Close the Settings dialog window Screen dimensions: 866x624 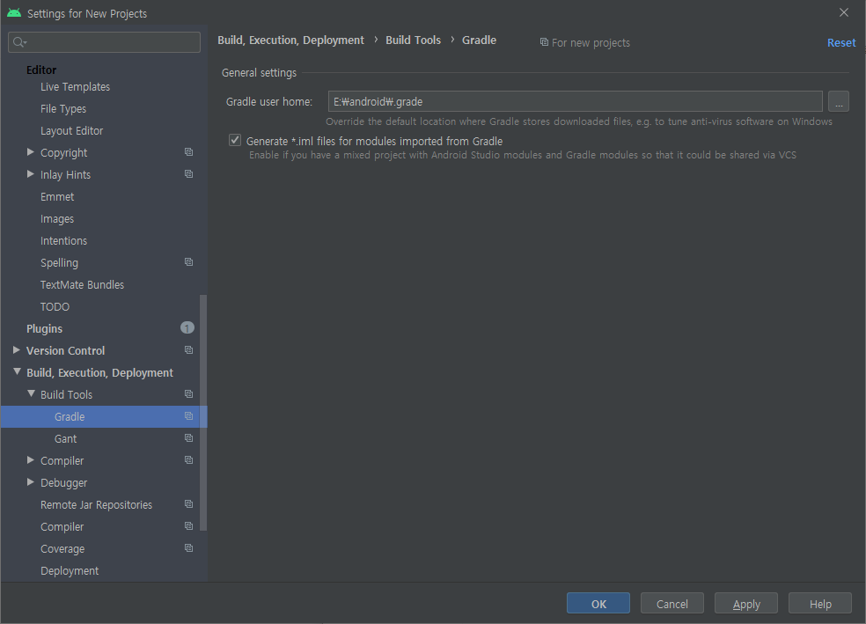(843, 12)
